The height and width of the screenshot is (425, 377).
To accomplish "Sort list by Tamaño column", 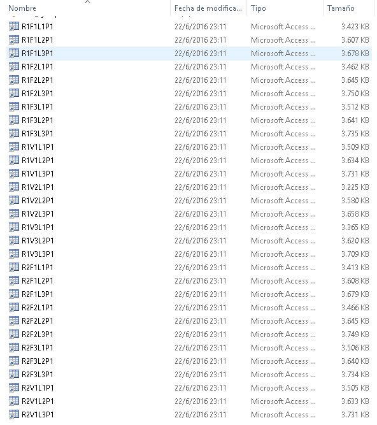I will [x=341, y=8].
